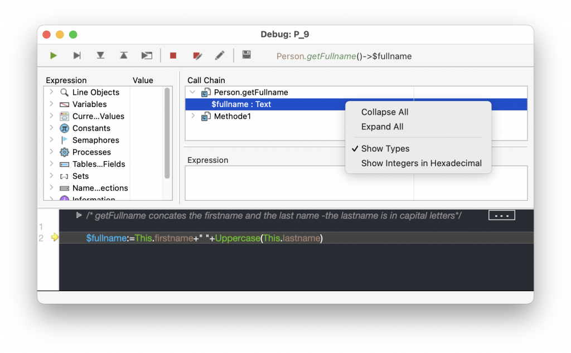Click the Step Out toolbar button
This screenshot has height=353, width=571.
click(124, 56)
